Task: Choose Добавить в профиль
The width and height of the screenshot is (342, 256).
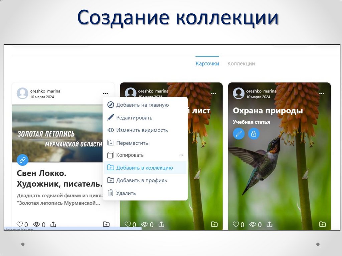Action: pos(145,180)
